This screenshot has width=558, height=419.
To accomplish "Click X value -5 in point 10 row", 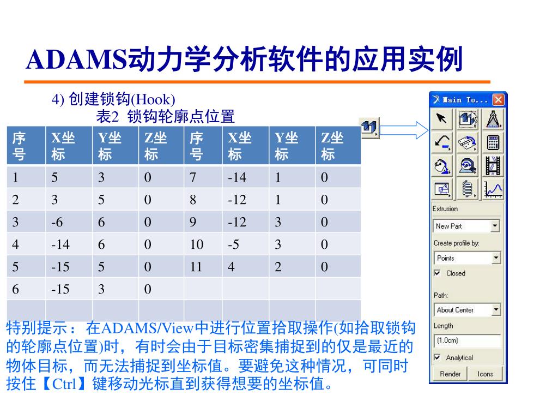I will 233,244.
